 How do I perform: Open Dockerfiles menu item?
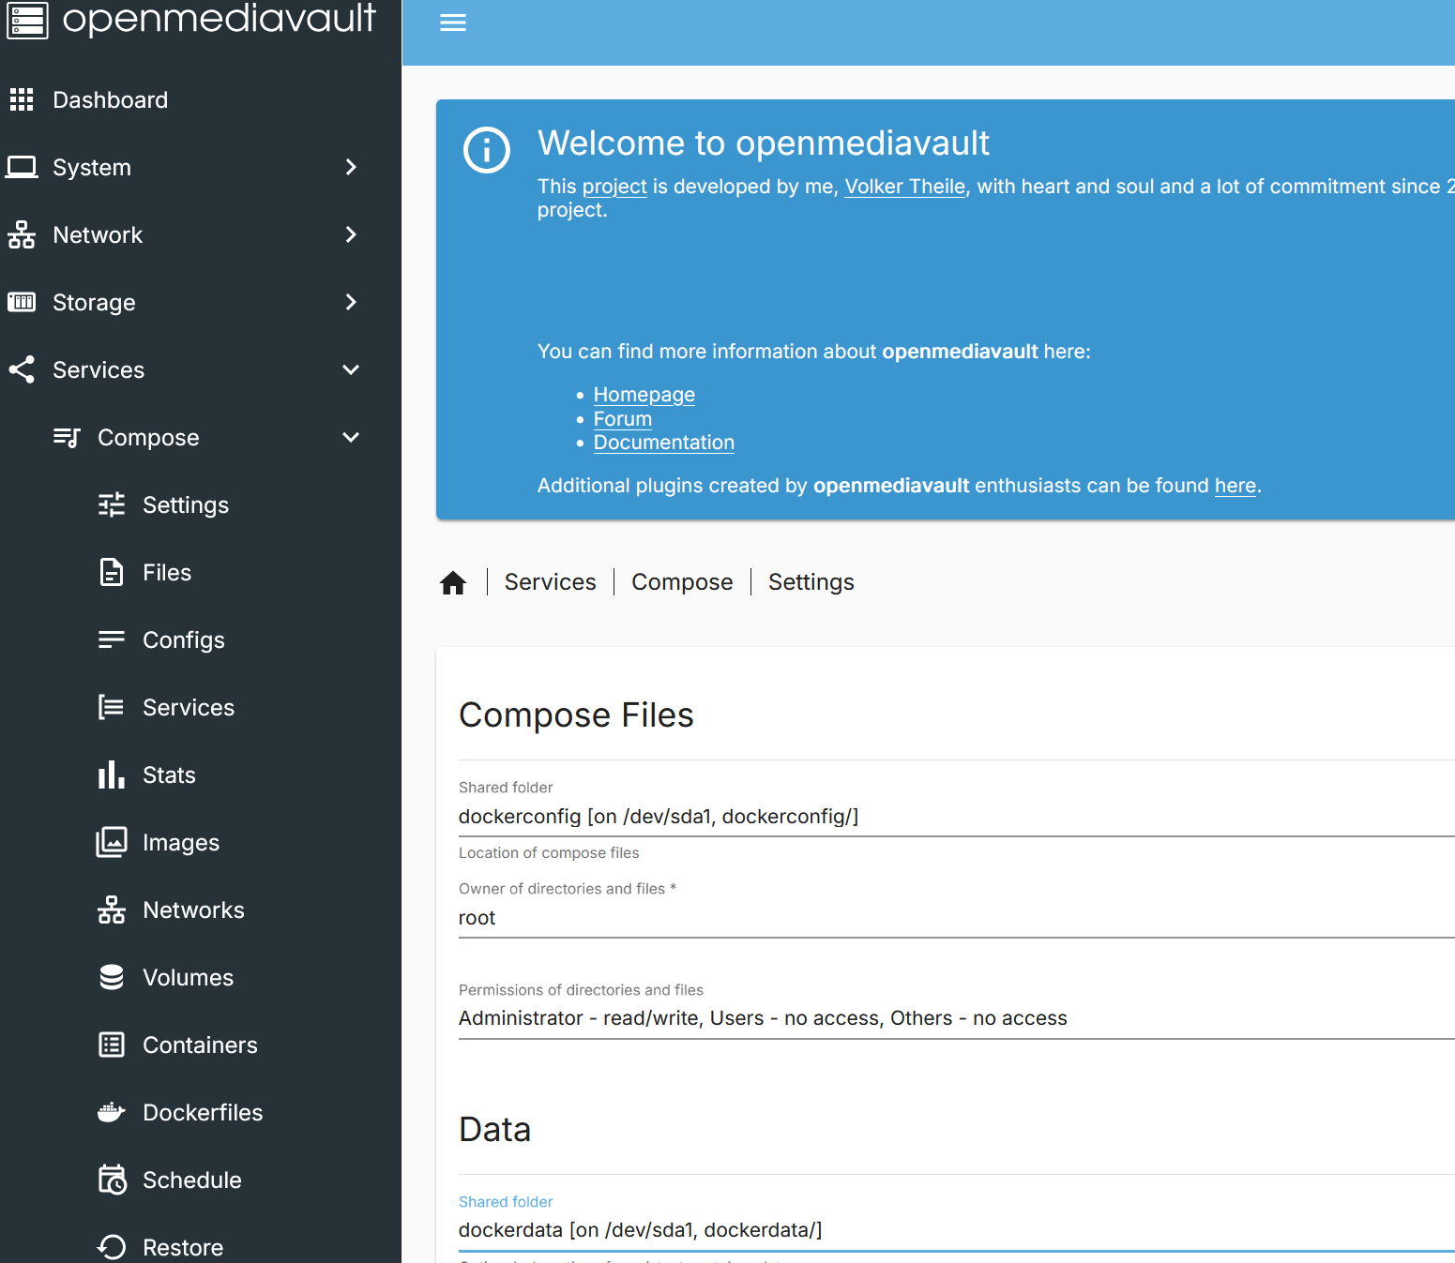[201, 1112]
